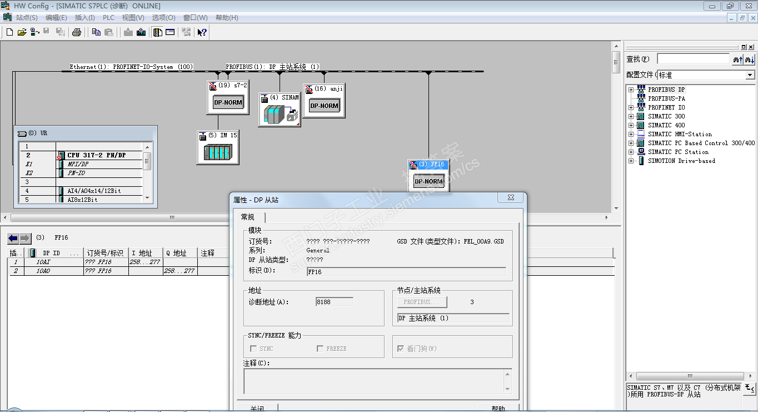Click the forward arrow above the FP16 table
Screen dimensions: 758x412
[26, 238]
